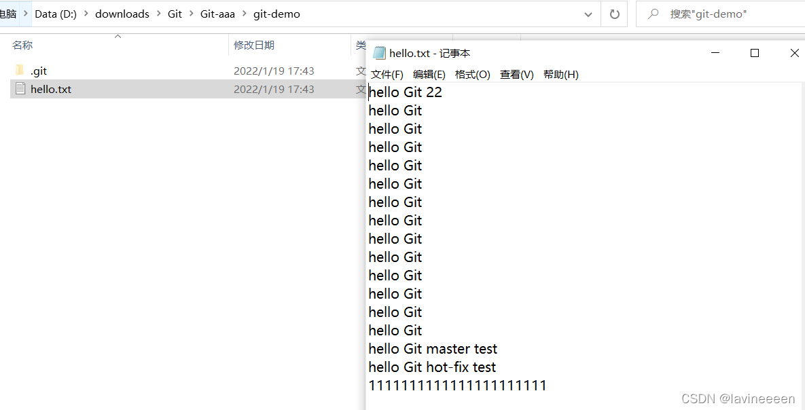The width and height of the screenshot is (805, 410).
Task: Open the 格式(O) menu in Notepad
Action: [x=473, y=75]
